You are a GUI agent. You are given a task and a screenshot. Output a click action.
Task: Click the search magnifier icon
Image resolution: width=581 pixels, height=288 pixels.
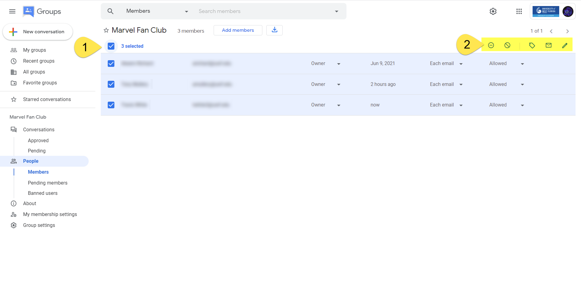click(110, 11)
